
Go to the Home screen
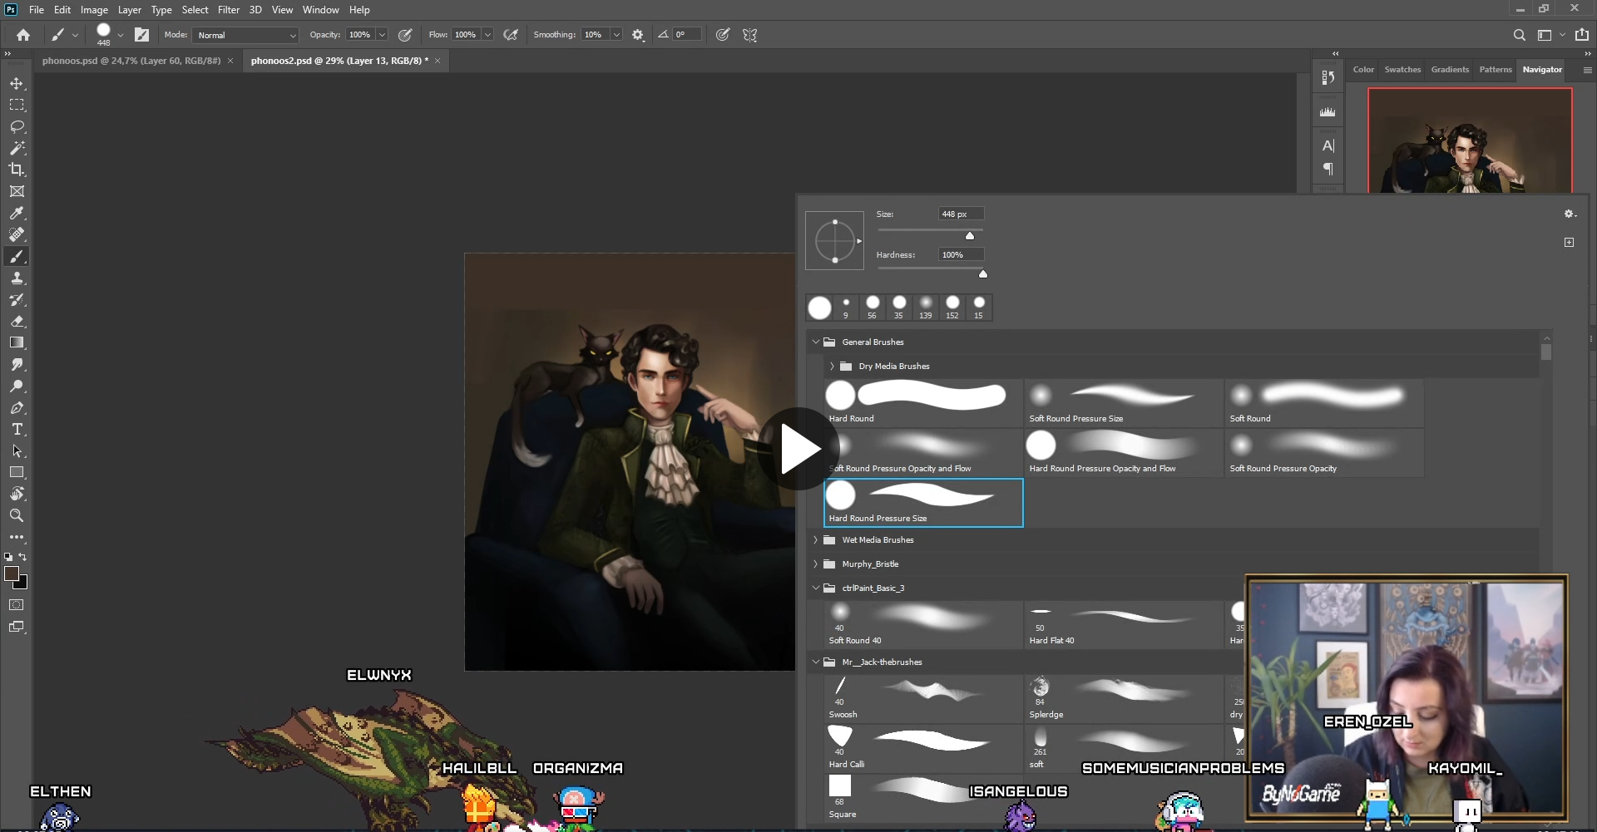pos(23,35)
